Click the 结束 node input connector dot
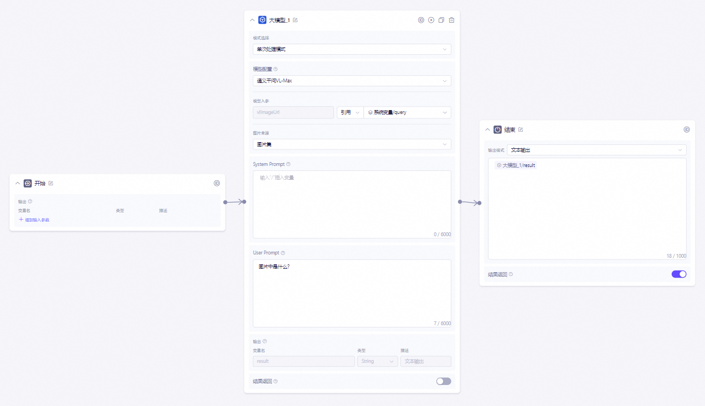 coord(479,203)
